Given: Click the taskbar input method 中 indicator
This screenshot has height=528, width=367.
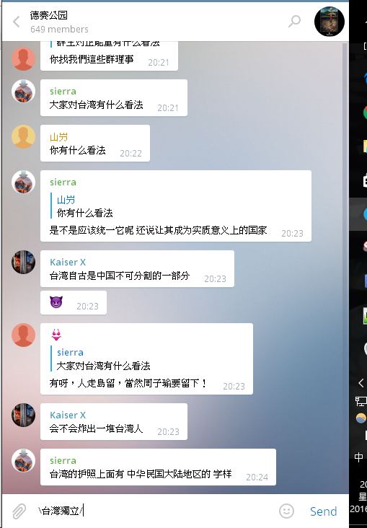Looking at the screenshot, I should click(x=358, y=457).
